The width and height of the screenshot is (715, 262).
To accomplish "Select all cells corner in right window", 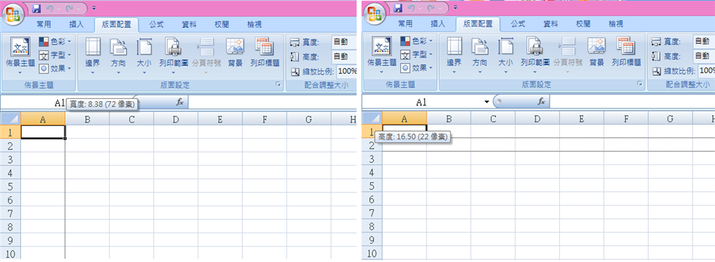I will pos(371,118).
